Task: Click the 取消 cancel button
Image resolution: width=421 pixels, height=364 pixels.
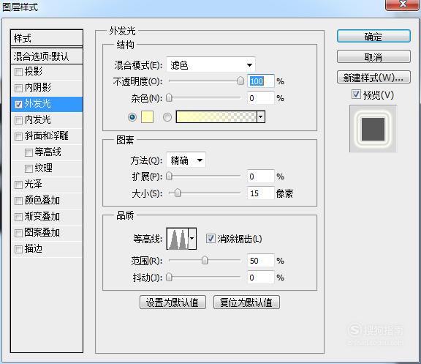Action: click(x=373, y=57)
